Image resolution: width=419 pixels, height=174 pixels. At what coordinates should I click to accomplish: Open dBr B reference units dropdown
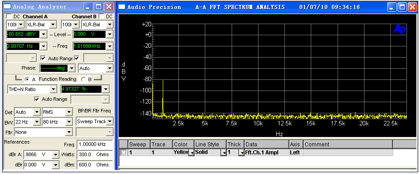(x=55, y=165)
